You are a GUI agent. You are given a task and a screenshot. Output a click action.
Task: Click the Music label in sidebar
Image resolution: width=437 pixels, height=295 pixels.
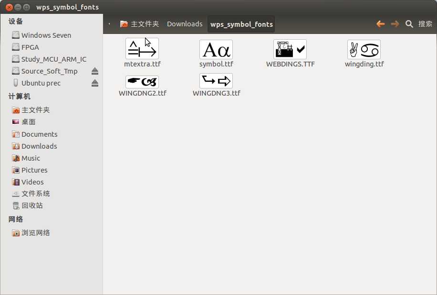[x=31, y=158]
